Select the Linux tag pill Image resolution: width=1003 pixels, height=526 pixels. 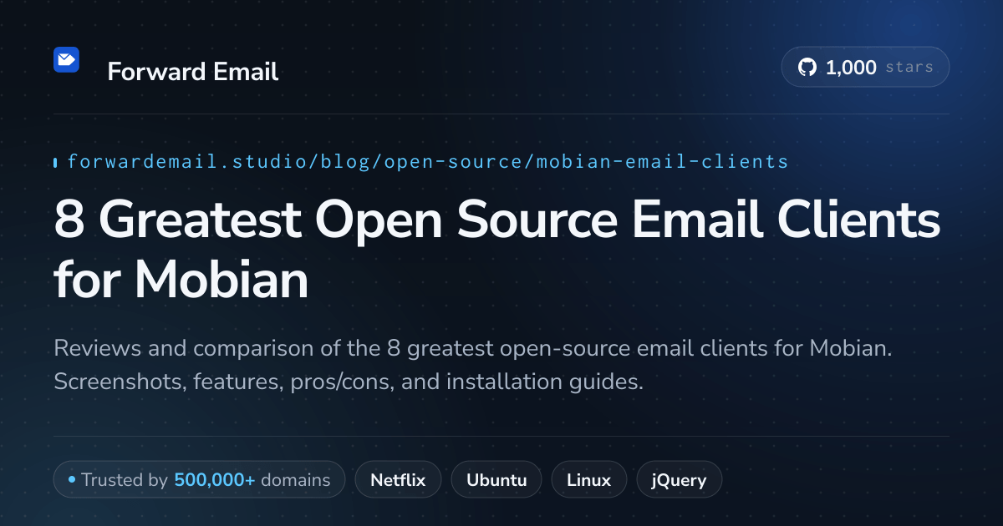point(588,480)
